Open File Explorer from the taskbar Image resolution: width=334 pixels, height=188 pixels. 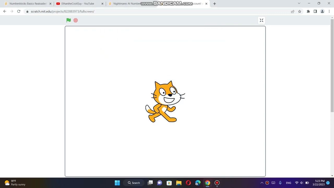tap(179, 183)
